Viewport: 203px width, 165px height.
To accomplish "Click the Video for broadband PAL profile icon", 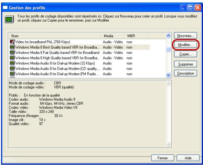I will point(12,42).
